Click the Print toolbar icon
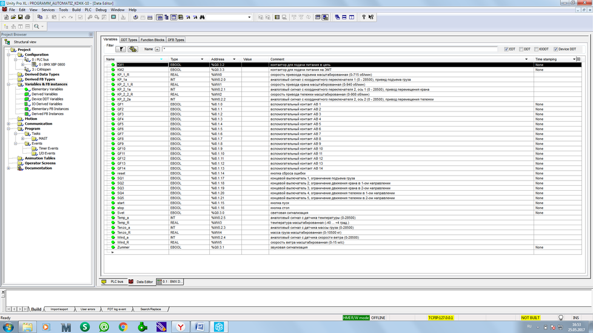The width and height of the screenshot is (593, 333). point(28,18)
